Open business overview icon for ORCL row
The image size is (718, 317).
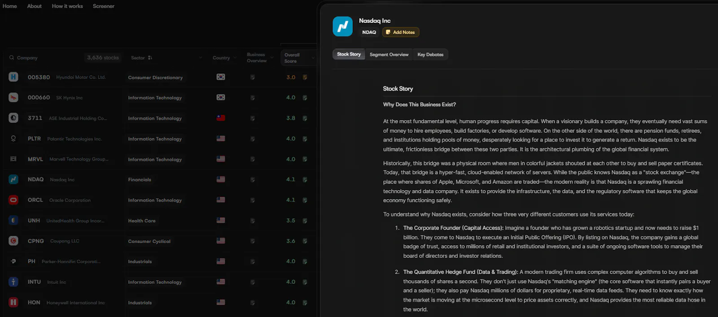tap(253, 200)
